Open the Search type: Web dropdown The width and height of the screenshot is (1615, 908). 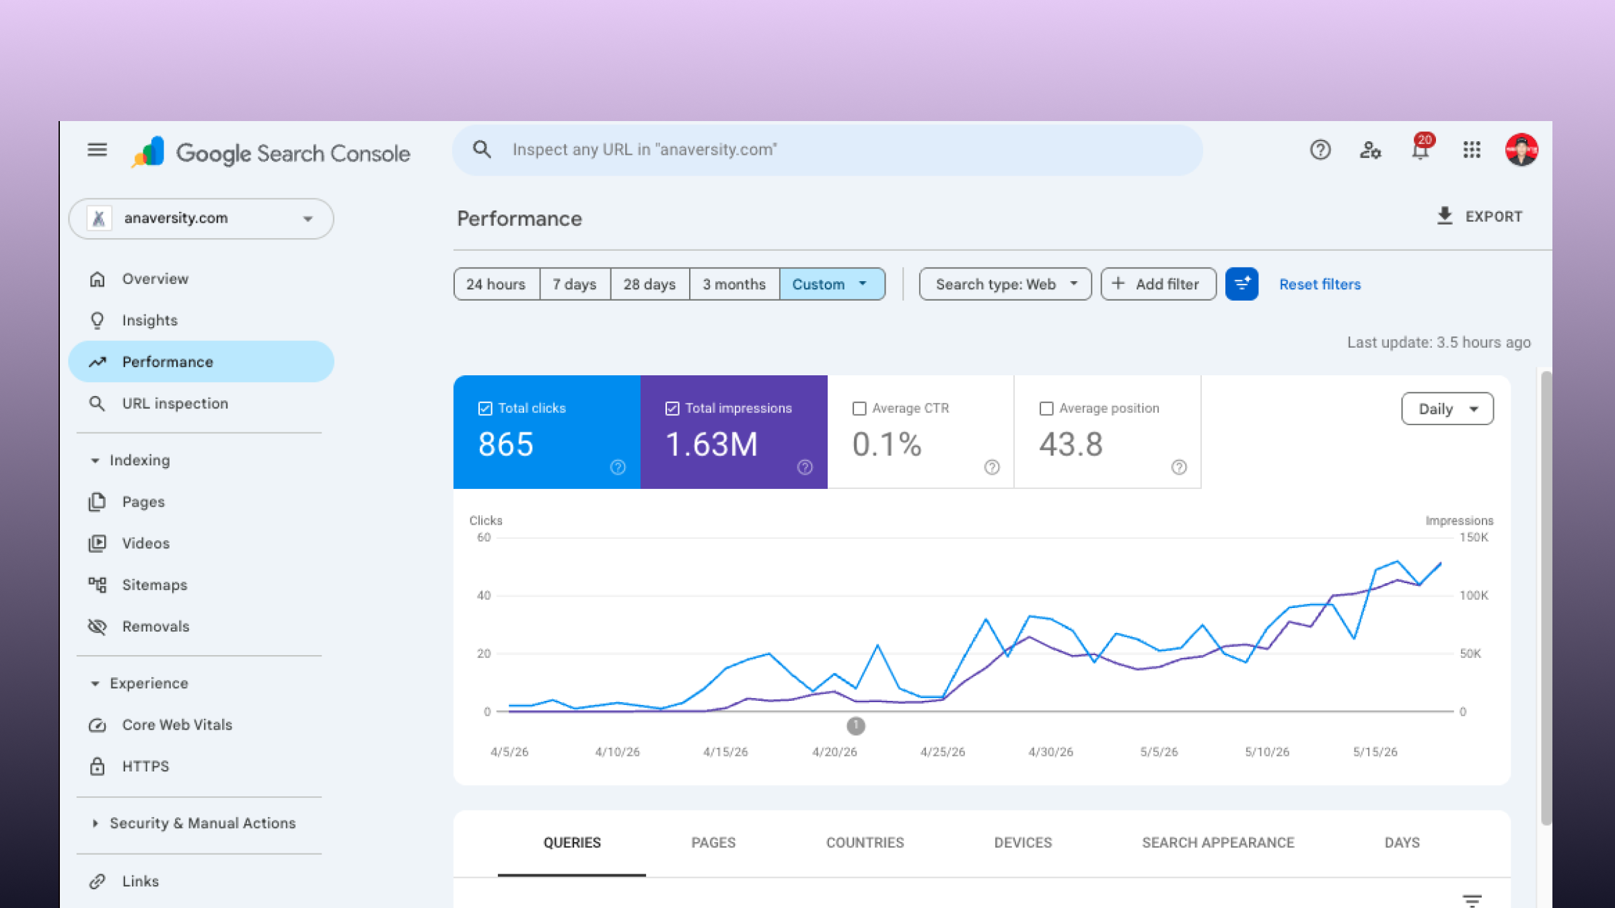click(1005, 284)
